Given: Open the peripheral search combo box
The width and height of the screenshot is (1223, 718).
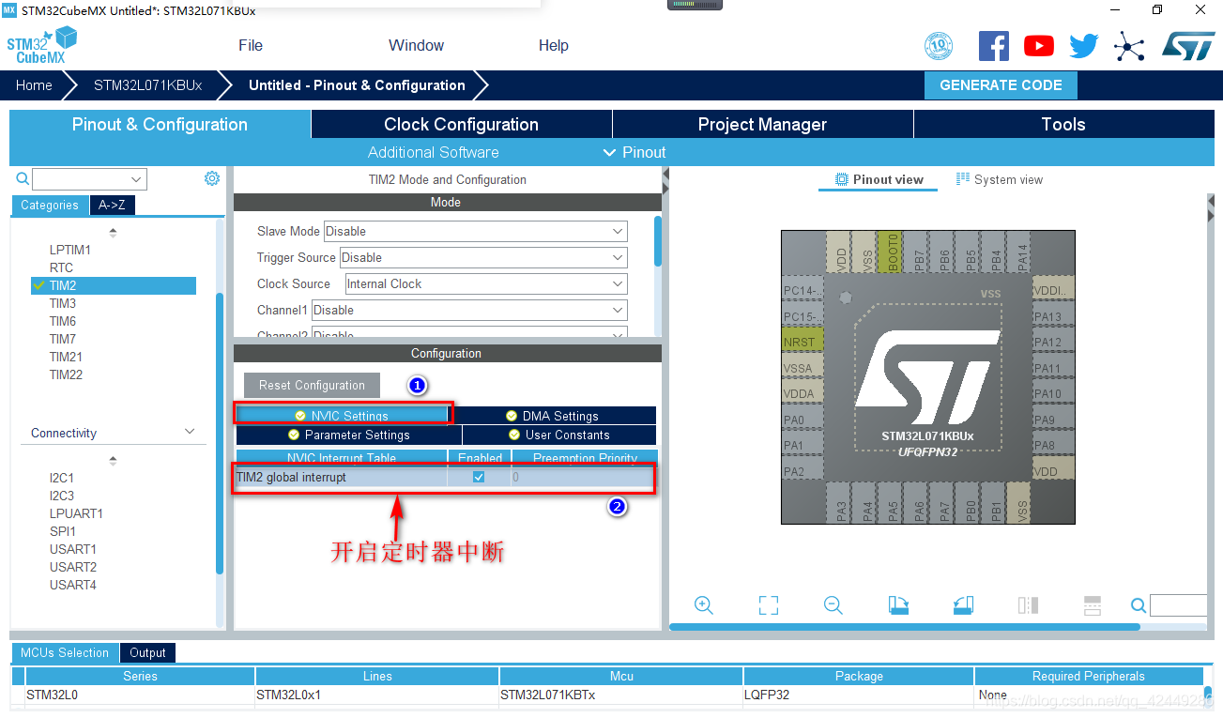Looking at the screenshot, I should click(89, 178).
